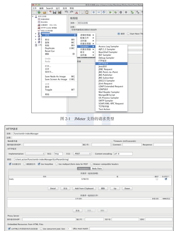
Task: Click the Start no pauses icon
Action: coord(116,12)
